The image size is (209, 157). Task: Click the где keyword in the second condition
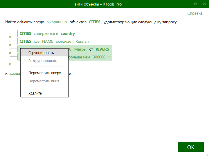tap(37, 41)
